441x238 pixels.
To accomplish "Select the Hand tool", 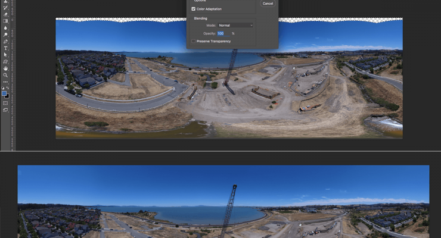I will (5, 68).
